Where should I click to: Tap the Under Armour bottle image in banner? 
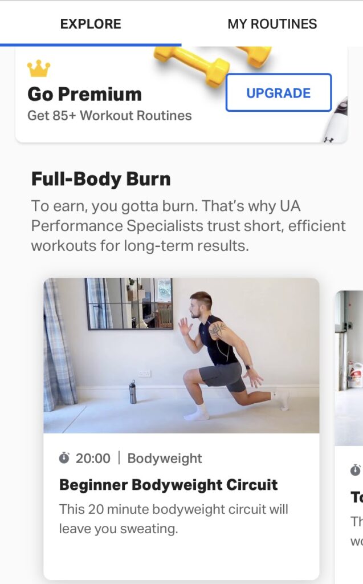pyautogui.click(x=337, y=120)
